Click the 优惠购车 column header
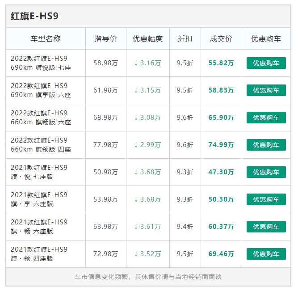Screen dimensions: 298x291 tap(266, 38)
